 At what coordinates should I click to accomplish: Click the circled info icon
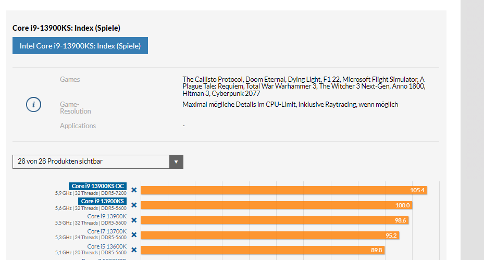pyautogui.click(x=33, y=105)
